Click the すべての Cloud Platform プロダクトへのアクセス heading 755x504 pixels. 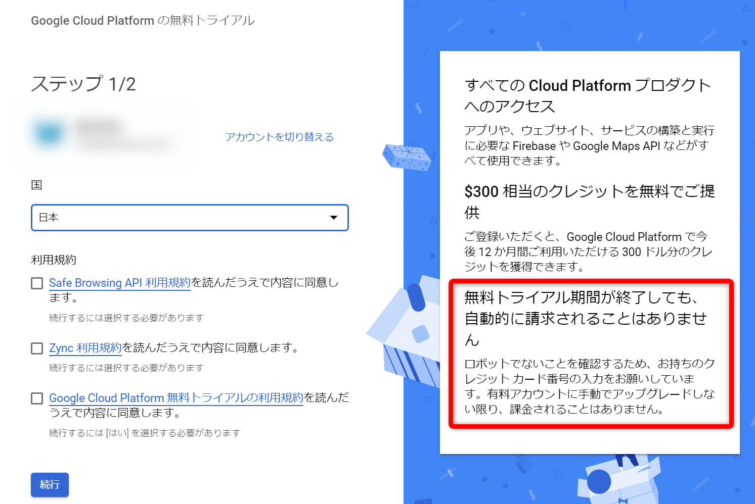click(x=588, y=95)
